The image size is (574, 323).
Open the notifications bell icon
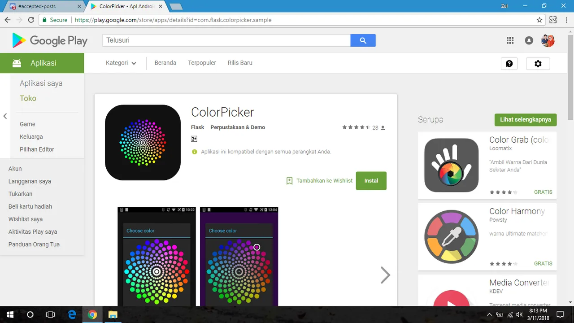coord(529,40)
